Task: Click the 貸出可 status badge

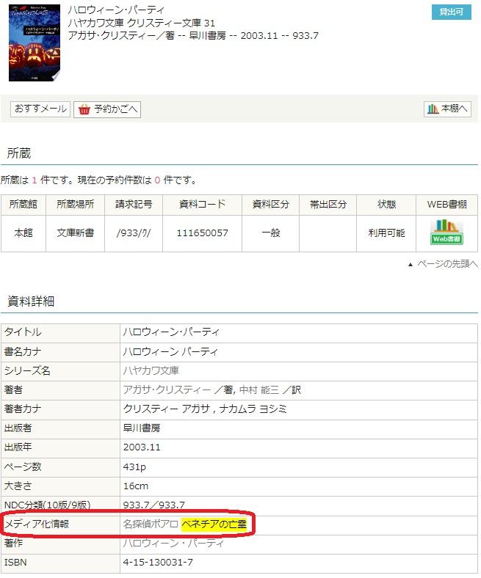Action: [x=451, y=12]
